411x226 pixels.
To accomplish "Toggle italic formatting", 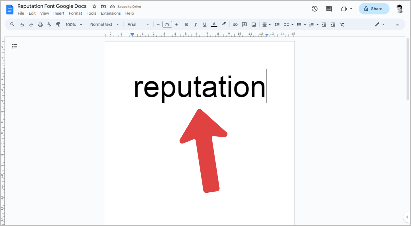I will click(196, 24).
